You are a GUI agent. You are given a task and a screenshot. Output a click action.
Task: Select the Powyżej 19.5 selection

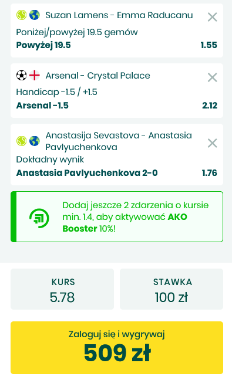click(x=43, y=45)
